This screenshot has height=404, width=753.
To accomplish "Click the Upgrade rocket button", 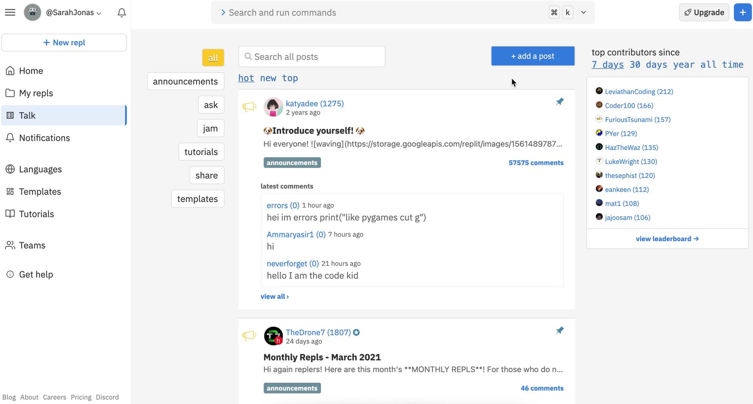I will [x=704, y=13].
